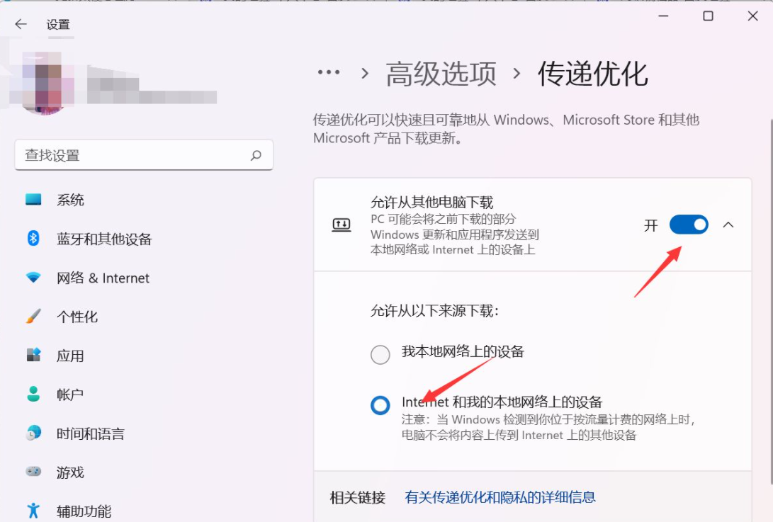Click the back arrow button
The image size is (773, 522).
click(x=21, y=24)
